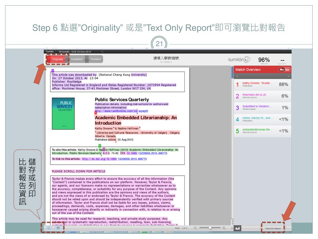Click the 6% match percentage
The height and width of the screenshot is (239, 318).
(285, 96)
